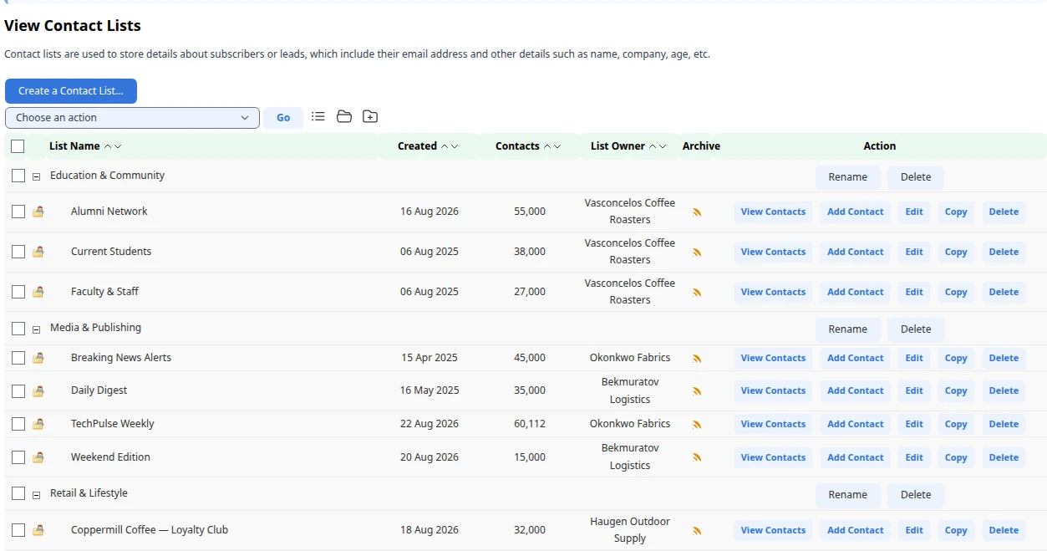Open the archive feed for Daily Digest
The width and height of the screenshot is (1047, 551).
coord(697,391)
